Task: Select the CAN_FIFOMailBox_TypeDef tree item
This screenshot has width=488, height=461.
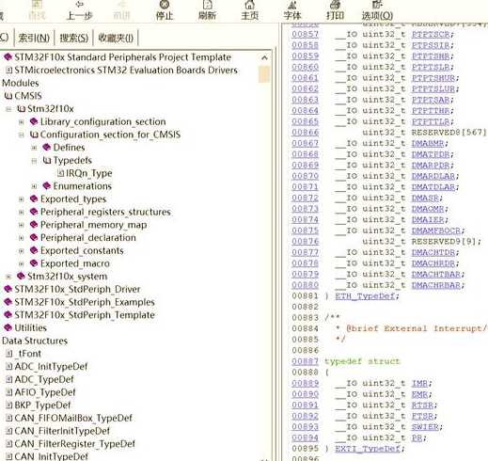Action: click(73, 418)
